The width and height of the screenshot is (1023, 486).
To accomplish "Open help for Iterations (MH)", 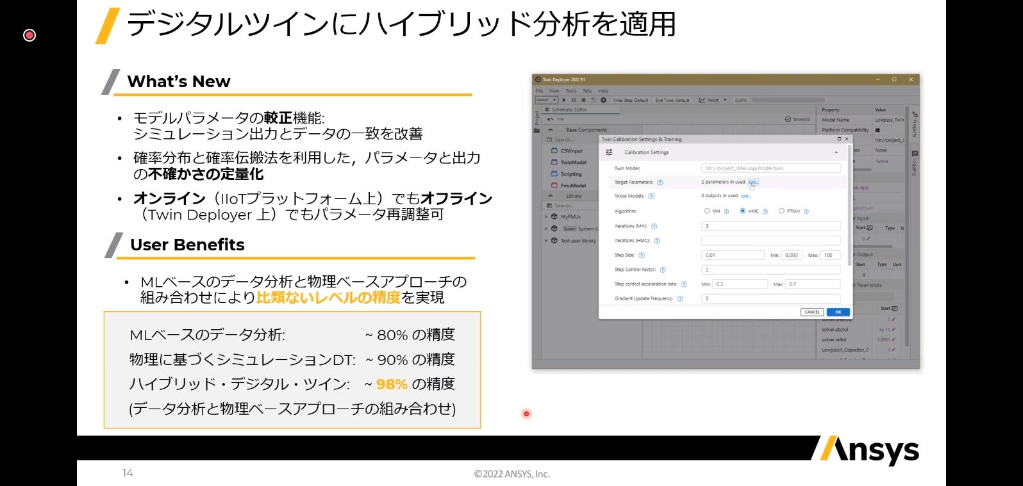I will point(654,226).
